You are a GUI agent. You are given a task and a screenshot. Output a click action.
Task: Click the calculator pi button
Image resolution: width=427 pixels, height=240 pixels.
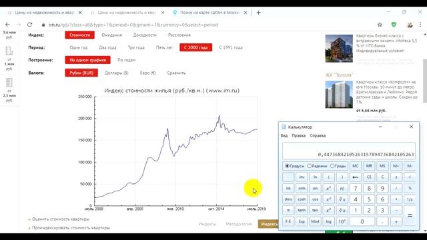click(288, 211)
